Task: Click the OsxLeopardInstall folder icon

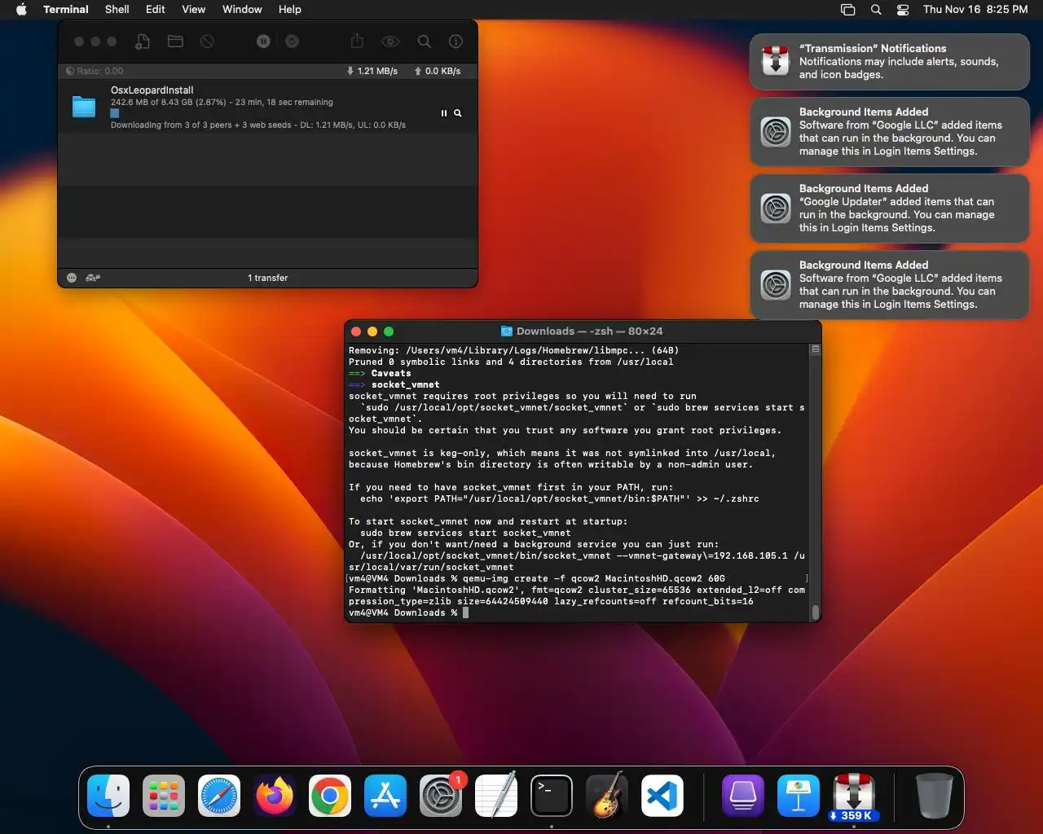Action: point(84,107)
